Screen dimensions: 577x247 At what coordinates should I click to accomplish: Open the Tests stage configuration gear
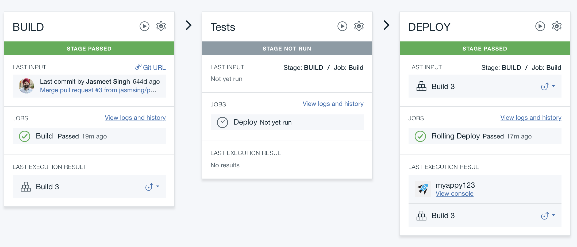click(x=359, y=26)
